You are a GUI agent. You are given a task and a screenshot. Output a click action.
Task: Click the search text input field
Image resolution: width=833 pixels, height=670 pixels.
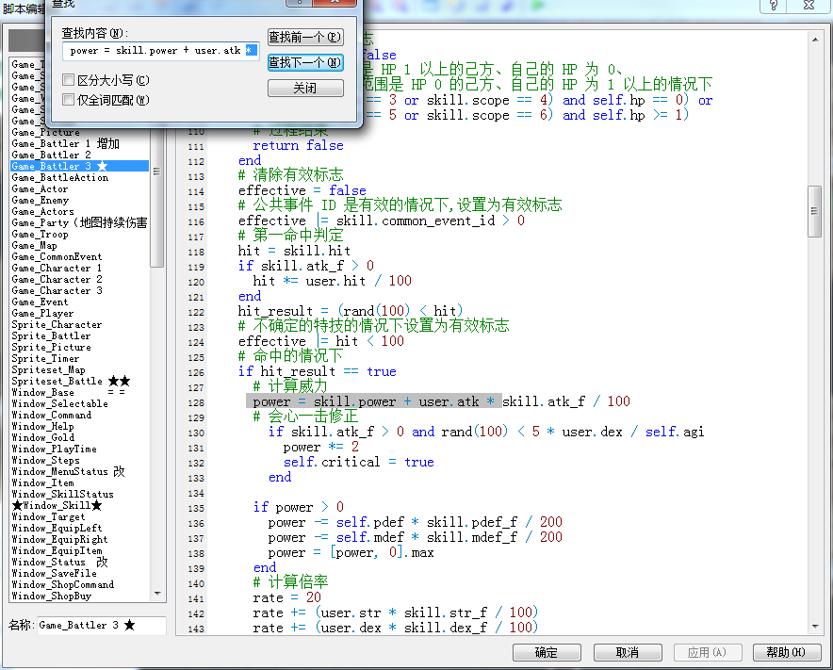[x=161, y=51]
